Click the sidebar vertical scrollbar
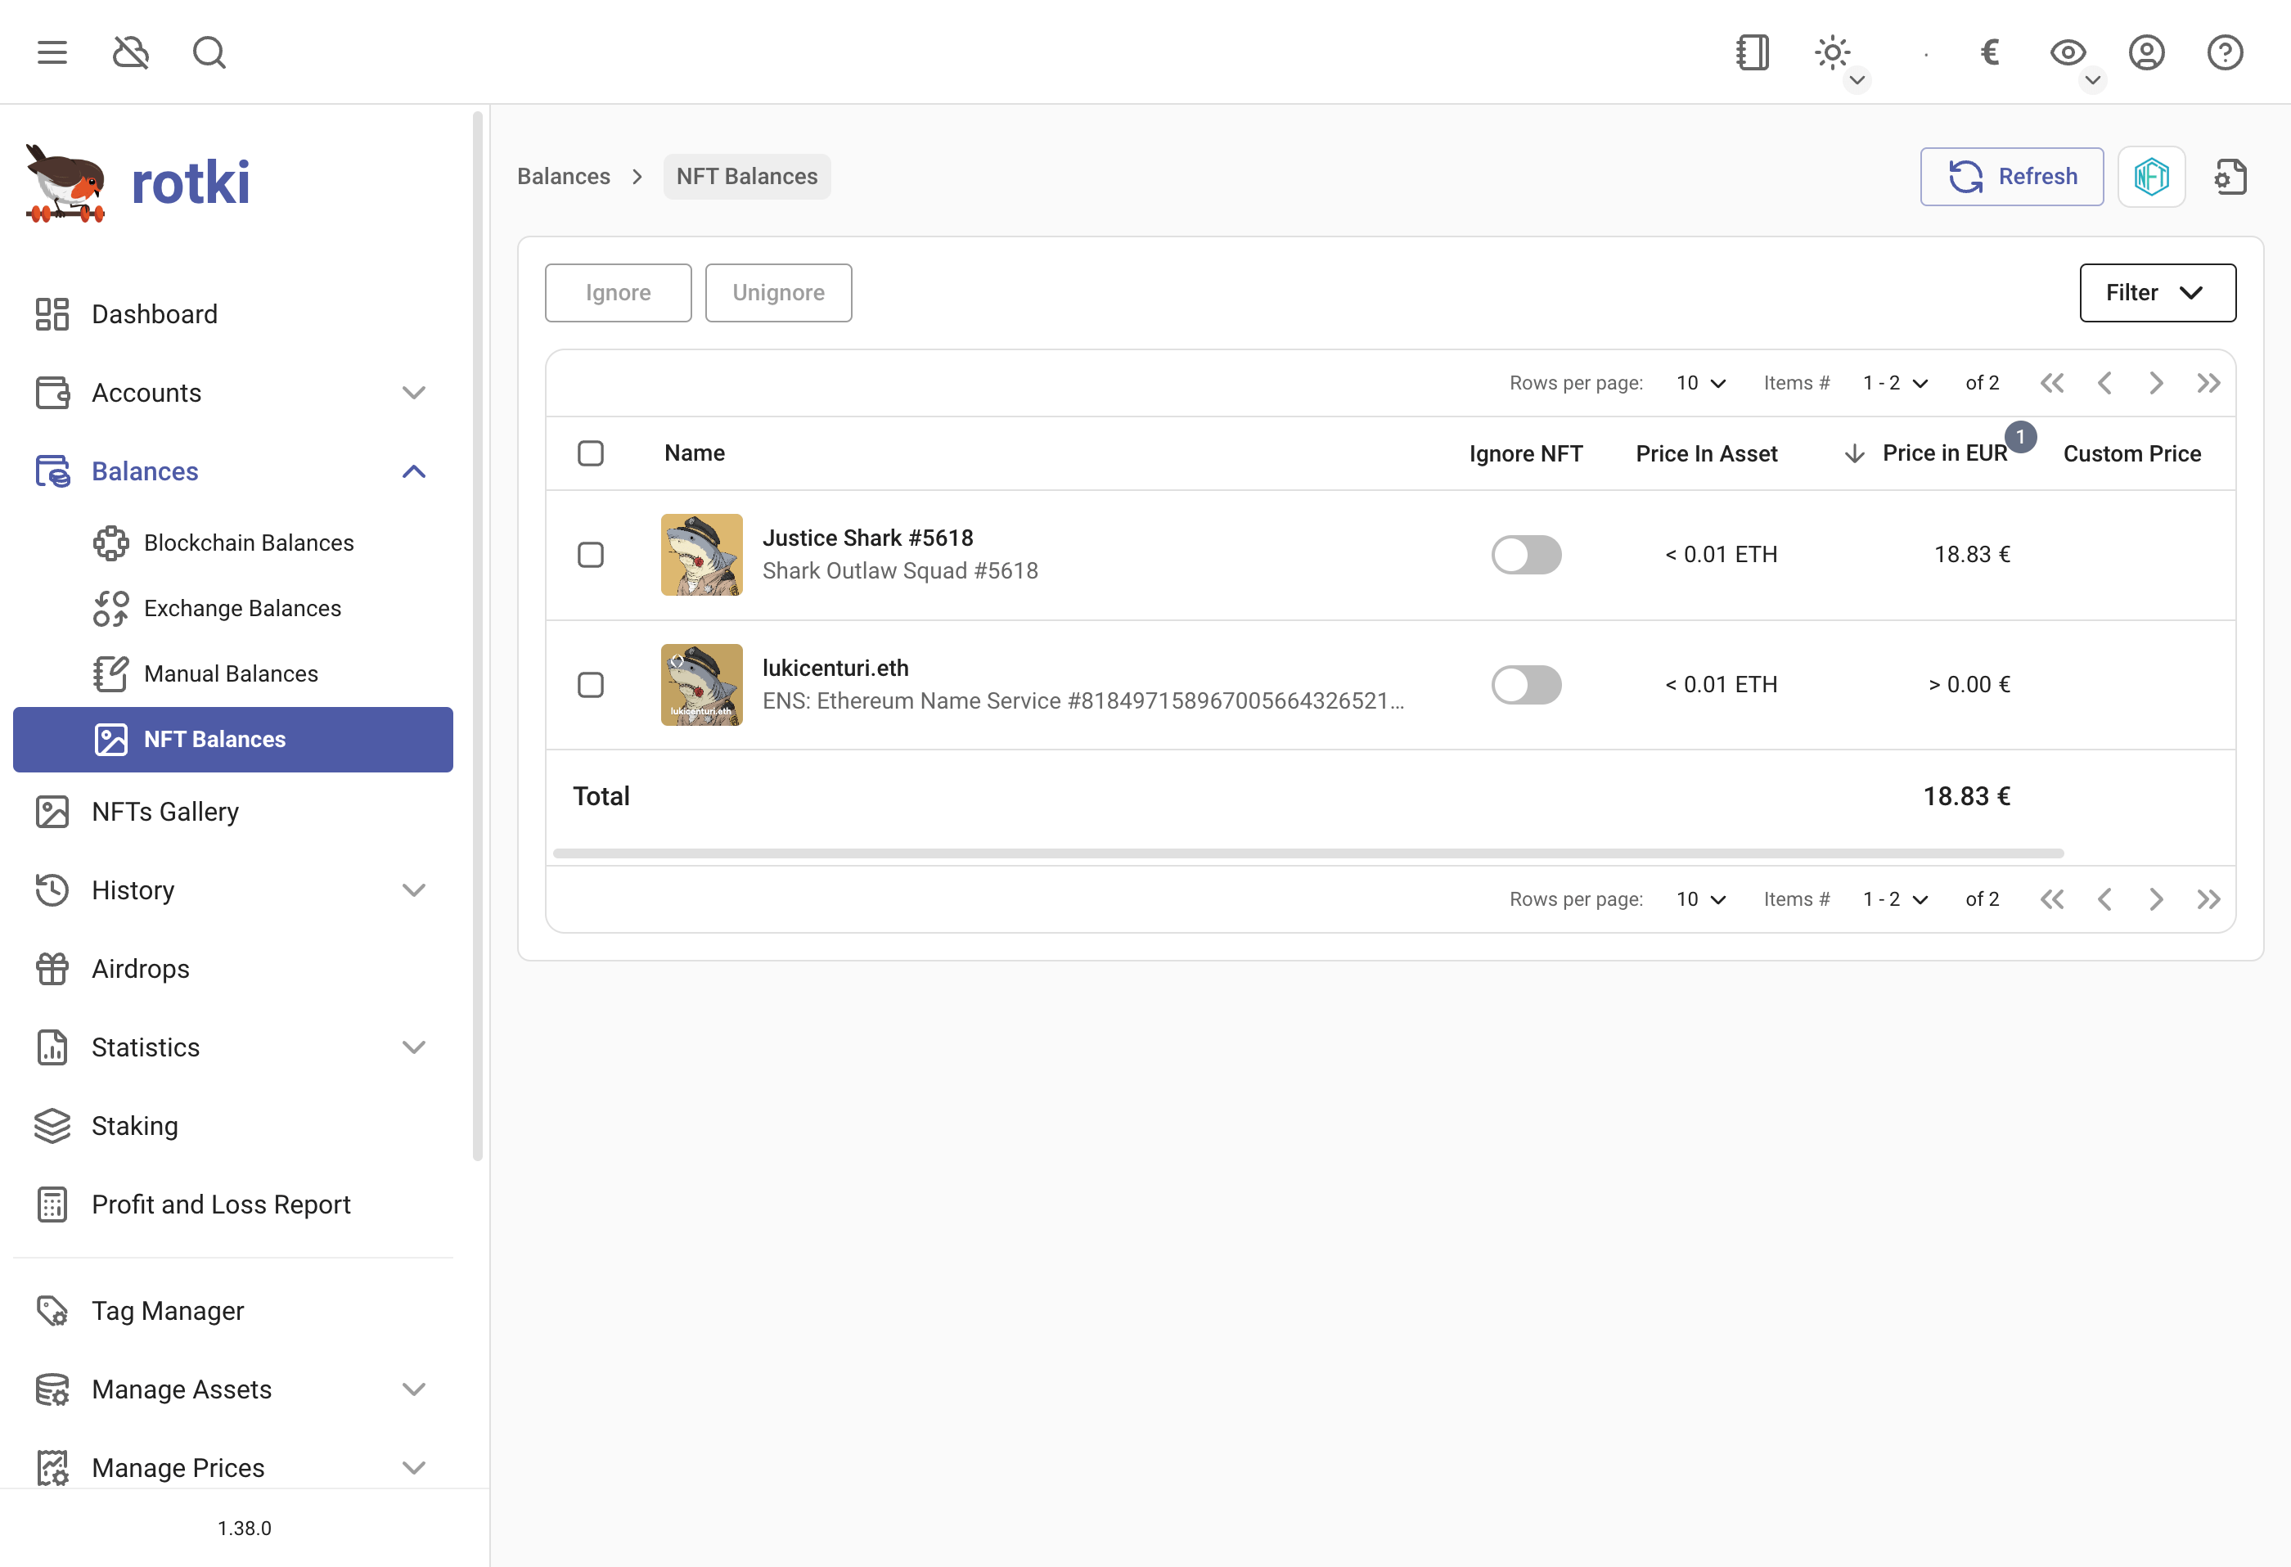This screenshot has height=1567, width=2291. pos(478,636)
